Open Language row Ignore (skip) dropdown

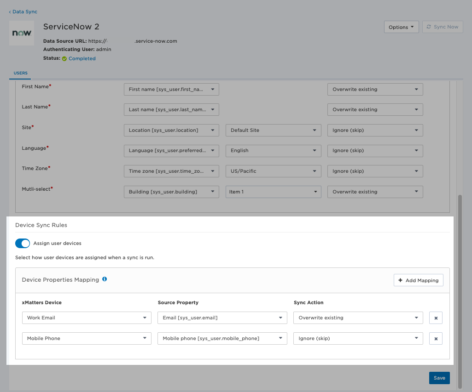point(375,151)
